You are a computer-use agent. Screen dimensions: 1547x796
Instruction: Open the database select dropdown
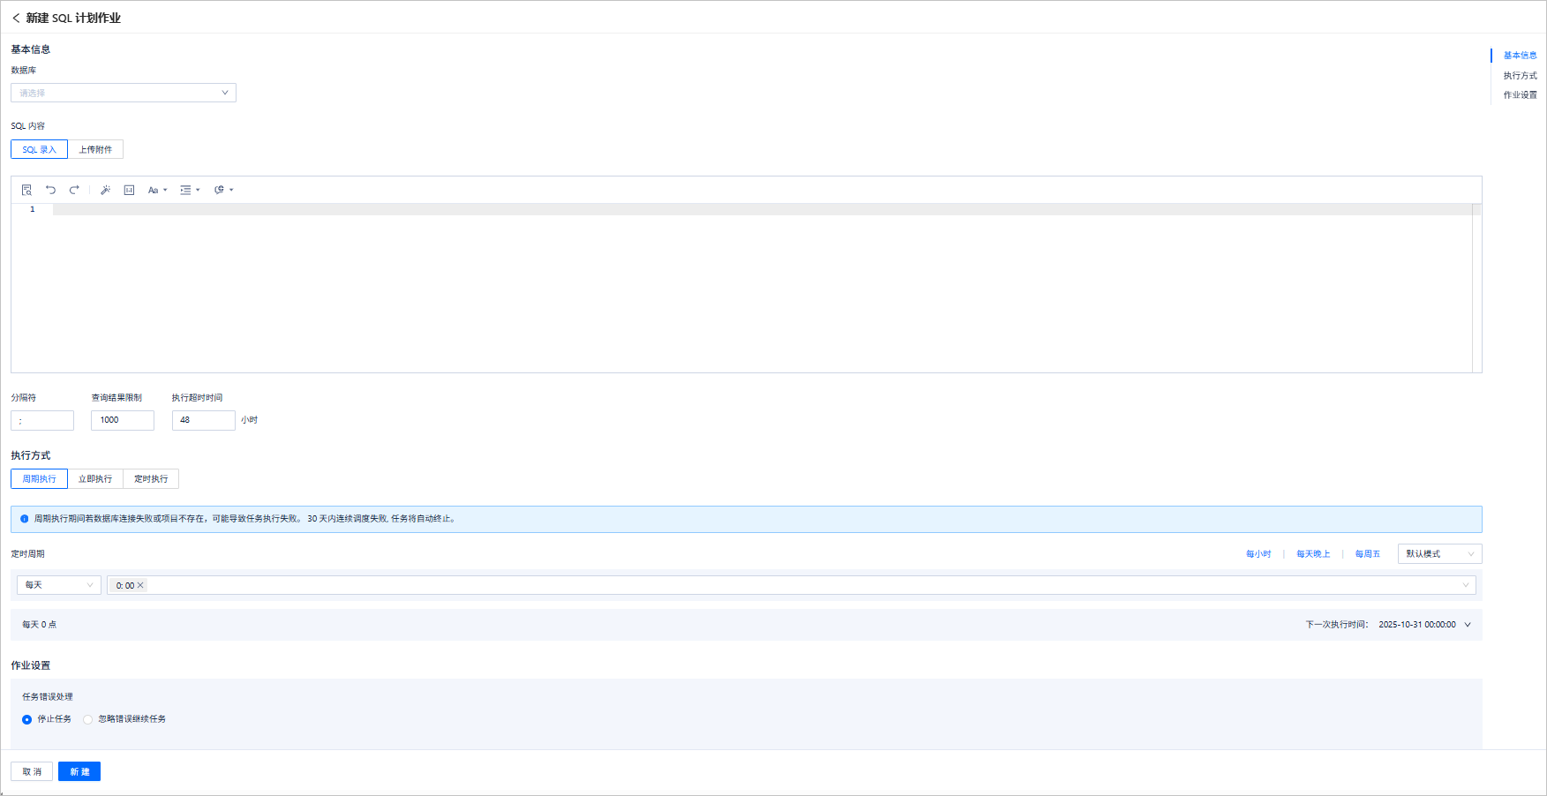[x=124, y=93]
